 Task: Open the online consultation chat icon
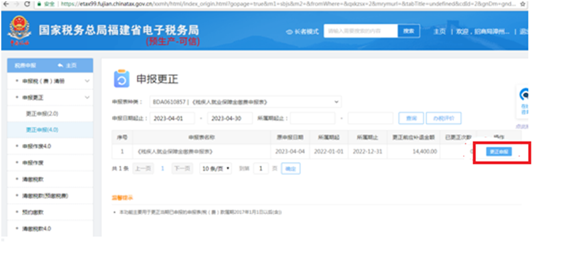(524, 95)
